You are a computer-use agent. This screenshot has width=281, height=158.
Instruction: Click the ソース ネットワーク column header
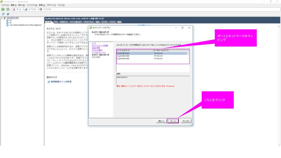pos(135,51)
